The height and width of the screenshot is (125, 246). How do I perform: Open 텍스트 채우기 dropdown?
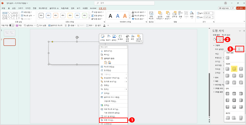139,12
